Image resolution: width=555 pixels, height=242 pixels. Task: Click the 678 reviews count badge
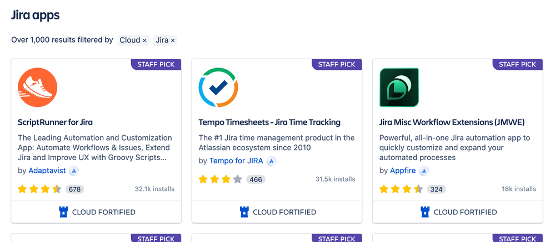(74, 189)
